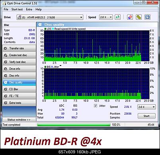Click the BIS average value 0.03

click(x=75, y=110)
